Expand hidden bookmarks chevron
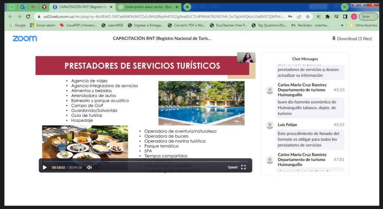The image size is (383, 209). 342,25
